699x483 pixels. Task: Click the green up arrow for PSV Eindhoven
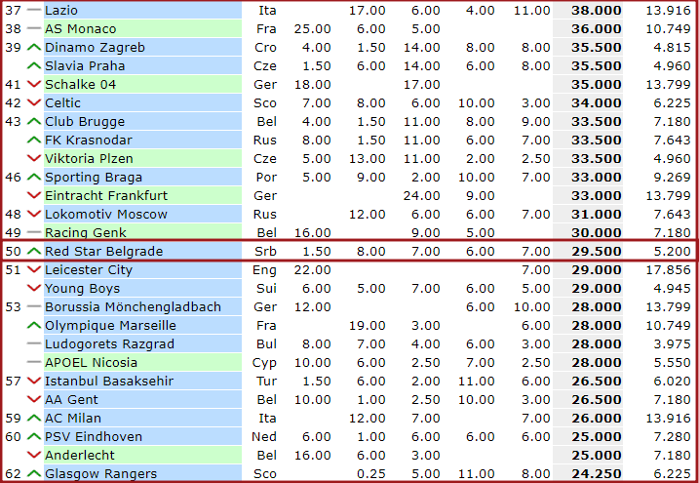pos(34,436)
